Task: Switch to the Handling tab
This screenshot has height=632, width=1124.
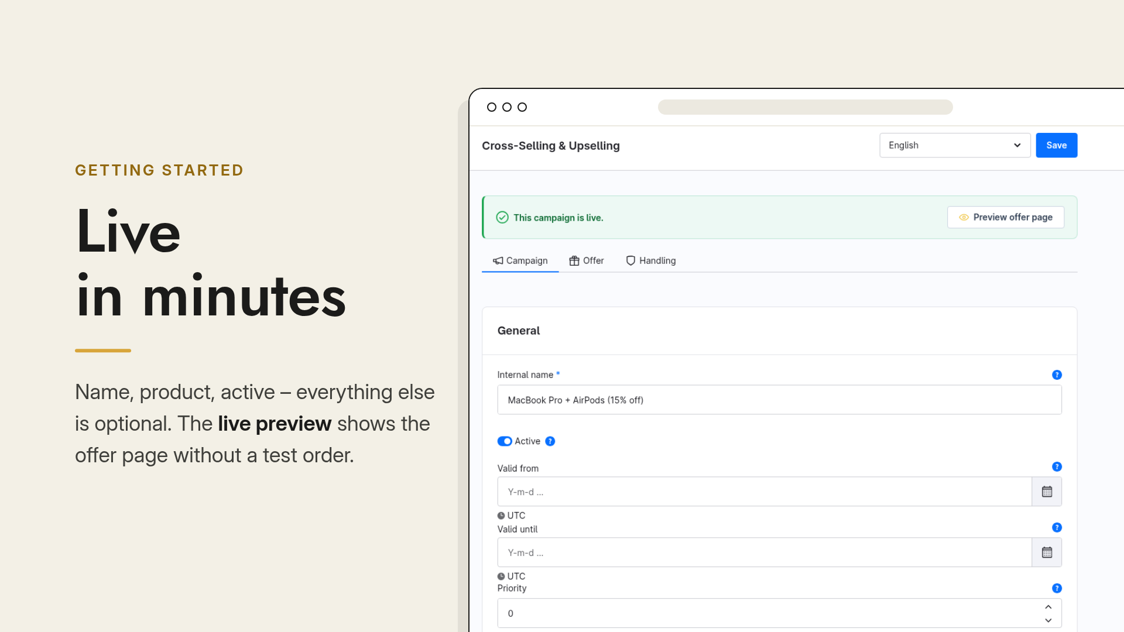Action: point(650,261)
